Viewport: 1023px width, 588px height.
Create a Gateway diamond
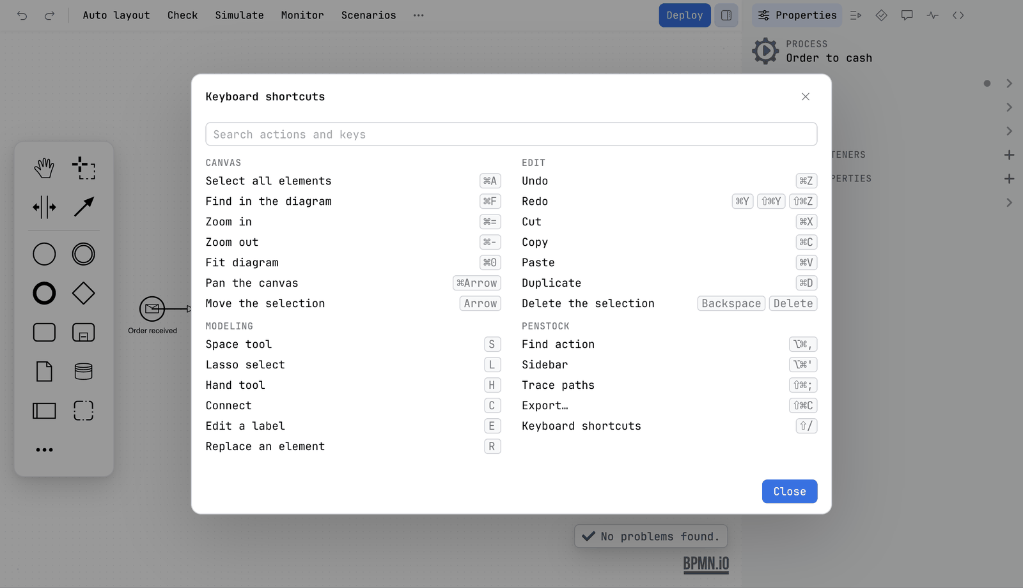[84, 294]
